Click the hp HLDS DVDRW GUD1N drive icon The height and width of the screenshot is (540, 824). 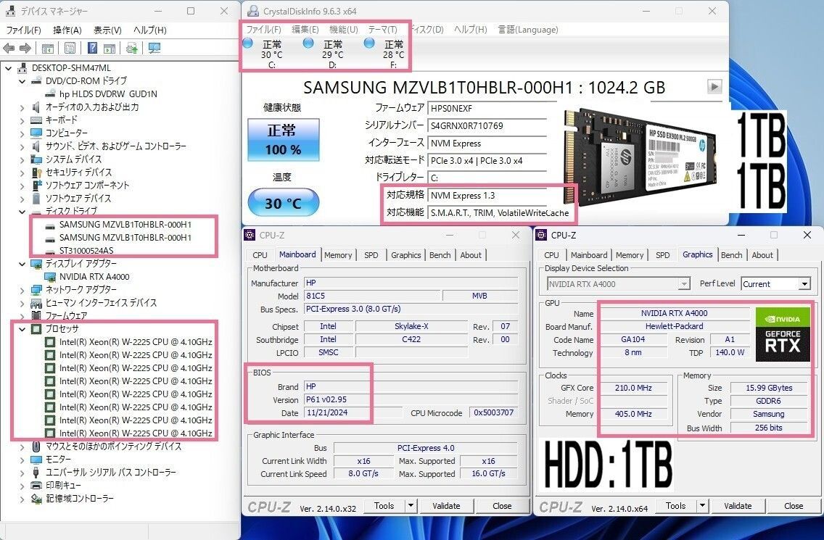tap(50, 94)
